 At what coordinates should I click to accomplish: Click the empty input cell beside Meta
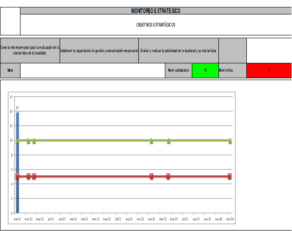93,70
